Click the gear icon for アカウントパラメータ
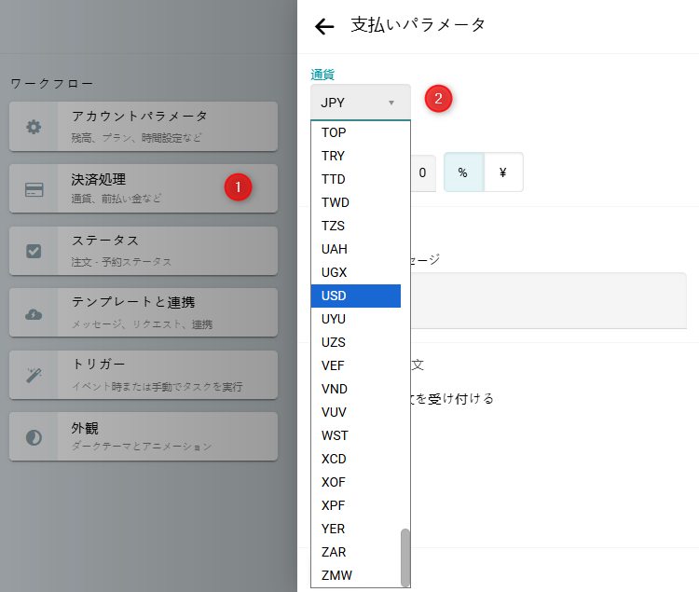This screenshot has width=699, height=592. click(x=34, y=127)
